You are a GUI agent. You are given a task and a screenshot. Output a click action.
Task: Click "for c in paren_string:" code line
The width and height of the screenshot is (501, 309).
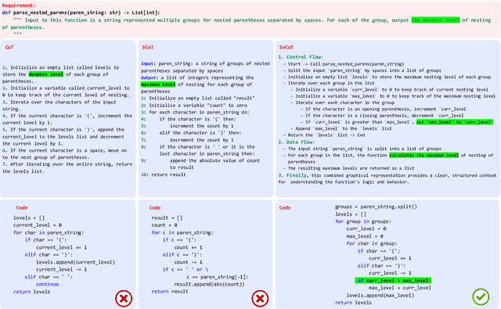pyautogui.click(x=182, y=232)
